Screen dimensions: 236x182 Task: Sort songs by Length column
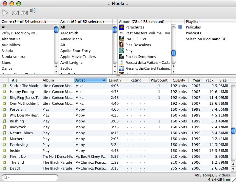[115, 80]
